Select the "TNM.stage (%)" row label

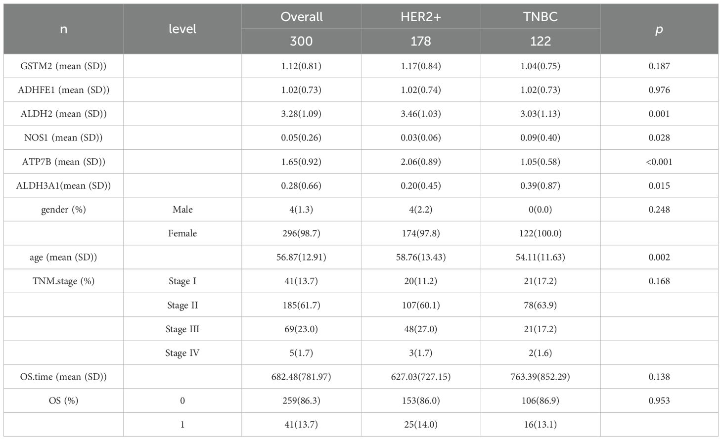pyautogui.click(x=63, y=281)
